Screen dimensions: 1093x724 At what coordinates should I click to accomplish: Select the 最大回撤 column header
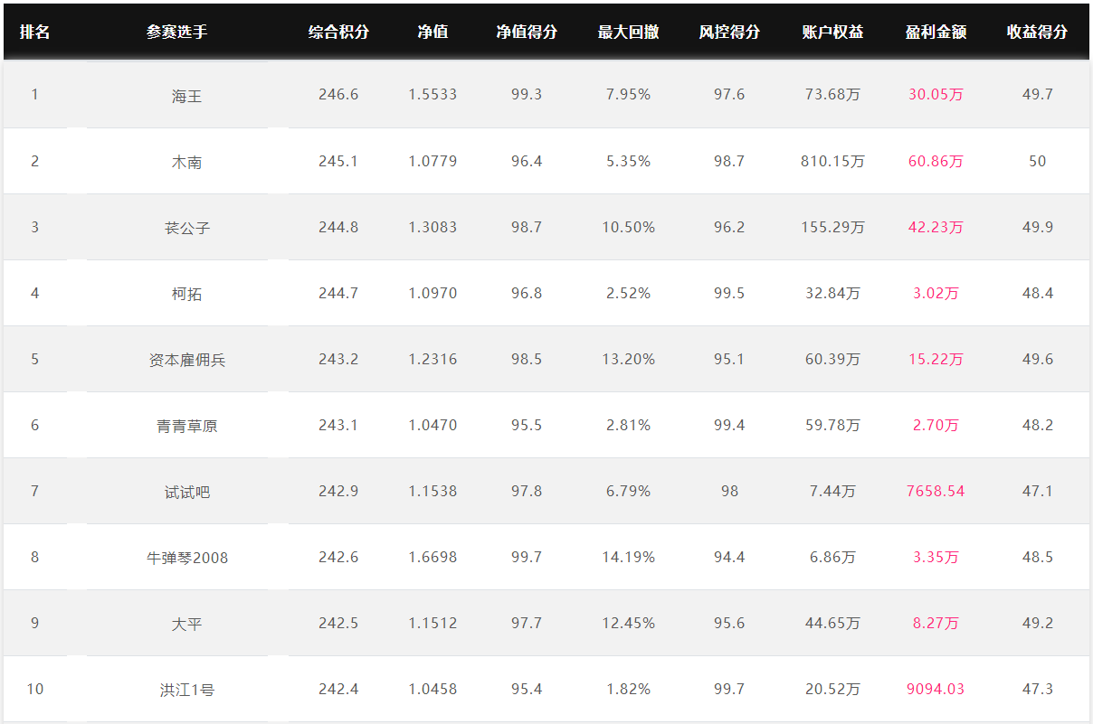tap(628, 32)
